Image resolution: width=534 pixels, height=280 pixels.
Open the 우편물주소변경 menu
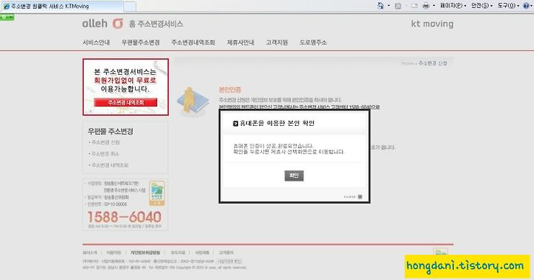coord(141,42)
